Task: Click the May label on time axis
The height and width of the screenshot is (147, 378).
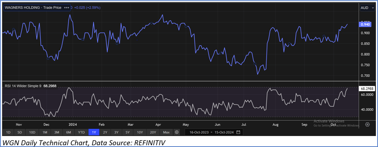Action: (185, 125)
